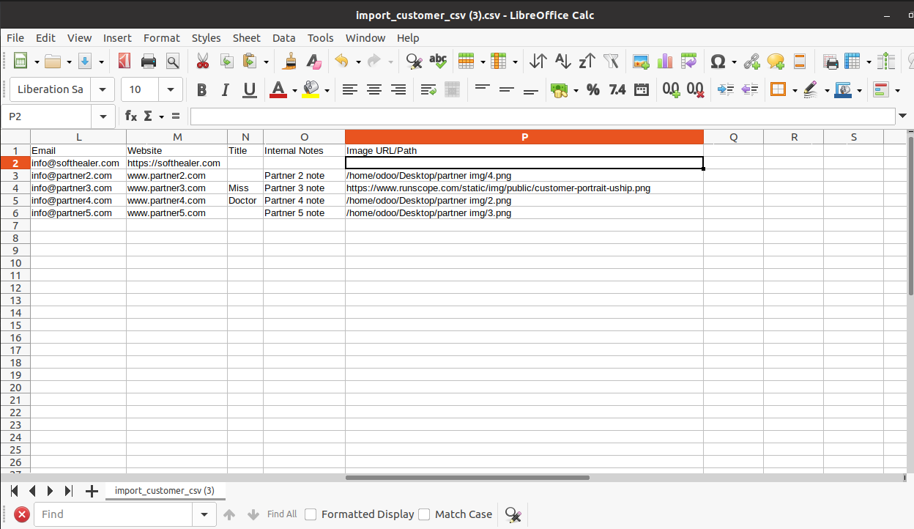Format as Date icon

642,90
